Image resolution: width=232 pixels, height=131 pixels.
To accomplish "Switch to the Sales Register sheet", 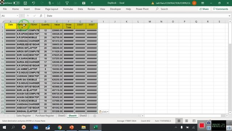I will pyautogui.click(x=24, y=116).
